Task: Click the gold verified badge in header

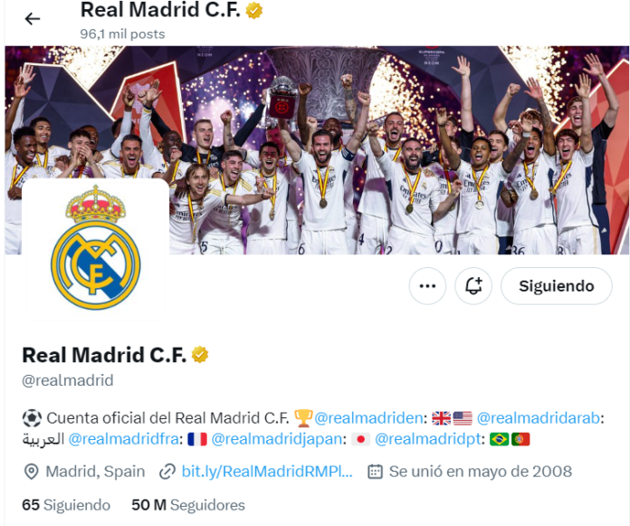Action: (x=254, y=11)
